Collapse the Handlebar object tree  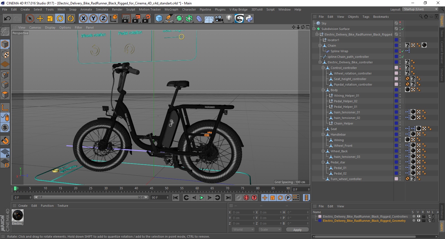323,135
